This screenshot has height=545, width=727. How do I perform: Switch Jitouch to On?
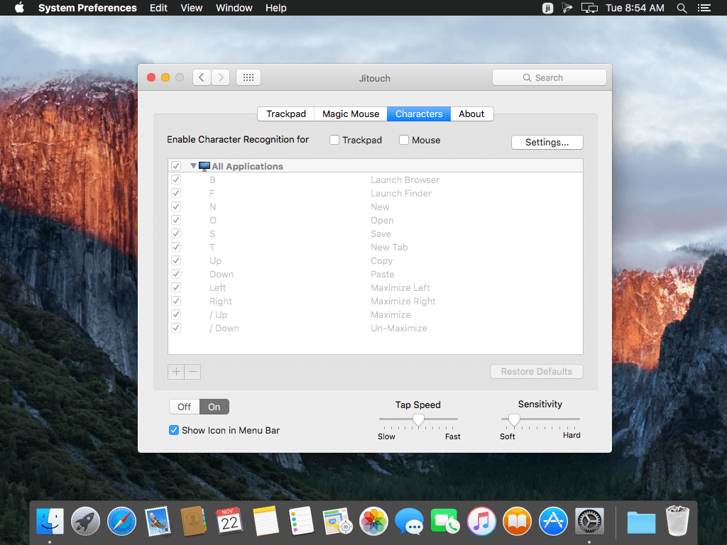[214, 407]
